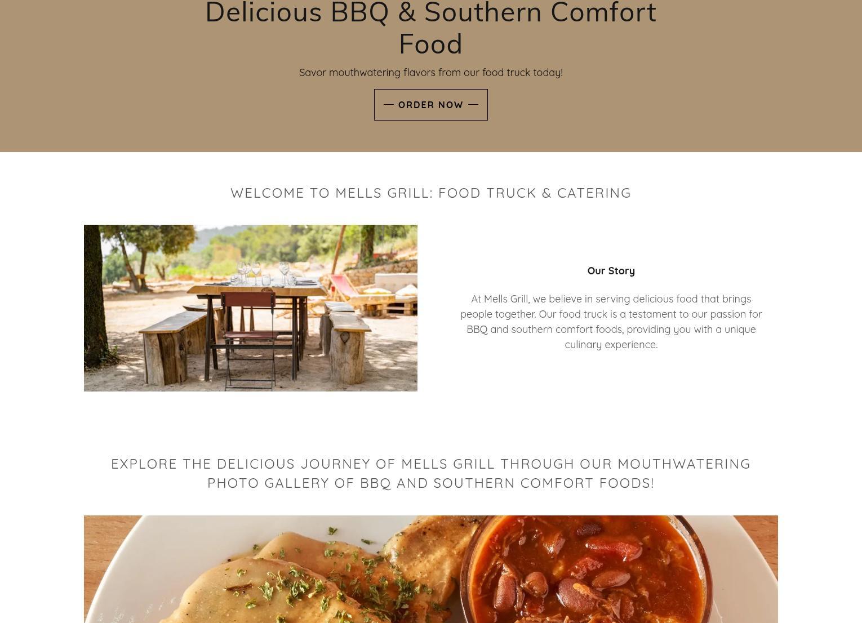Image resolution: width=862 pixels, height=623 pixels.
Task: Open the outdoor dining table photo
Action: coord(251,308)
